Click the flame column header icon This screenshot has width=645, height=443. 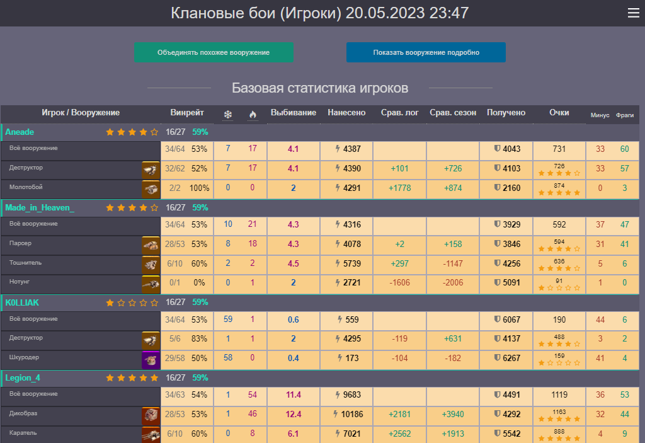pos(253,115)
